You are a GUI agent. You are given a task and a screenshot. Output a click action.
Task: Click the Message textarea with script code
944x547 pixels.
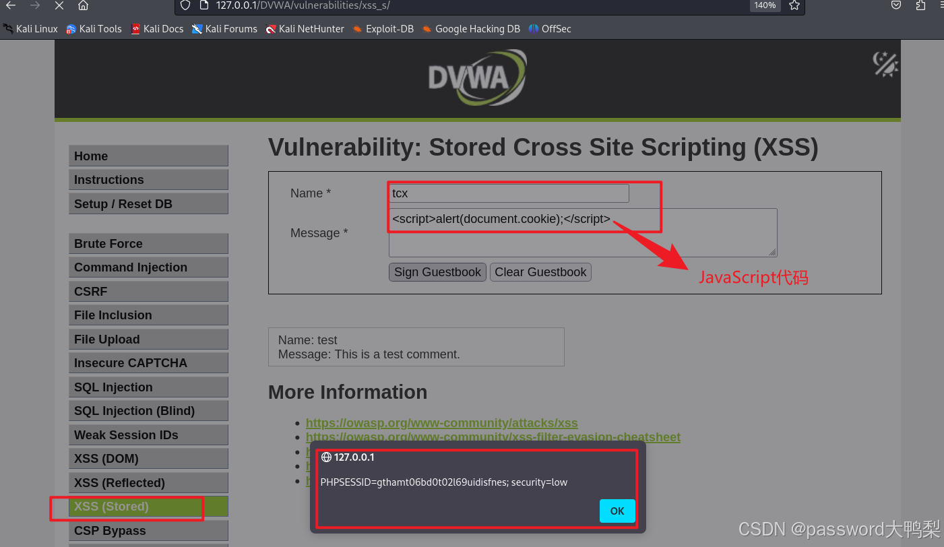click(583, 232)
